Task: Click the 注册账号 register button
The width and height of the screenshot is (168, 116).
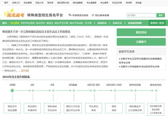Action: pyautogui.click(x=141, y=42)
